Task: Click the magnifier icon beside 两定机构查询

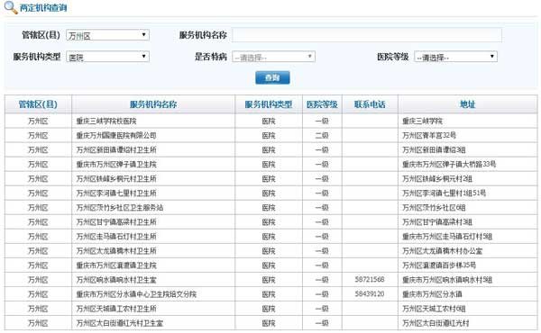Action: coord(11,7)
